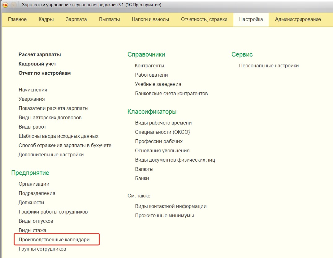Viewport: 333px width, 258px height.
Task: Open the Удержания list
Action: pyautogui.click(x=32, y=99)
